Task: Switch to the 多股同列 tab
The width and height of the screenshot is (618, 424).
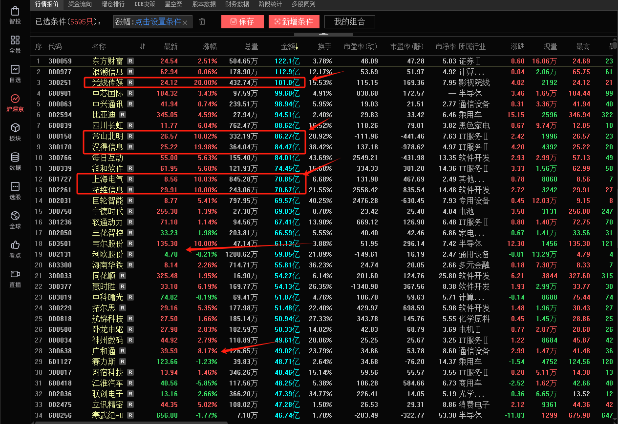Action: pos(303,4)
